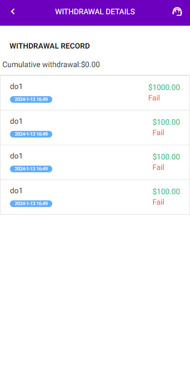190x385 pixels.
Task: Open the second do1 withdrawal record
Action: tap(95, 128)
